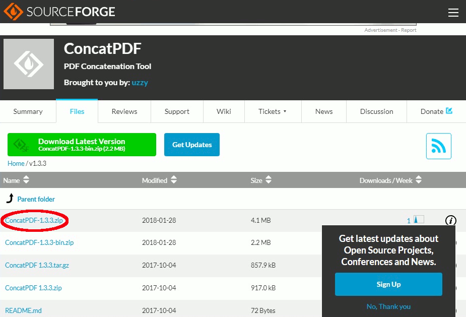Viewport: 466px width, 317px height.
Task: Click the Parent folder up-arrow icon
Action: tap(10, 198)
